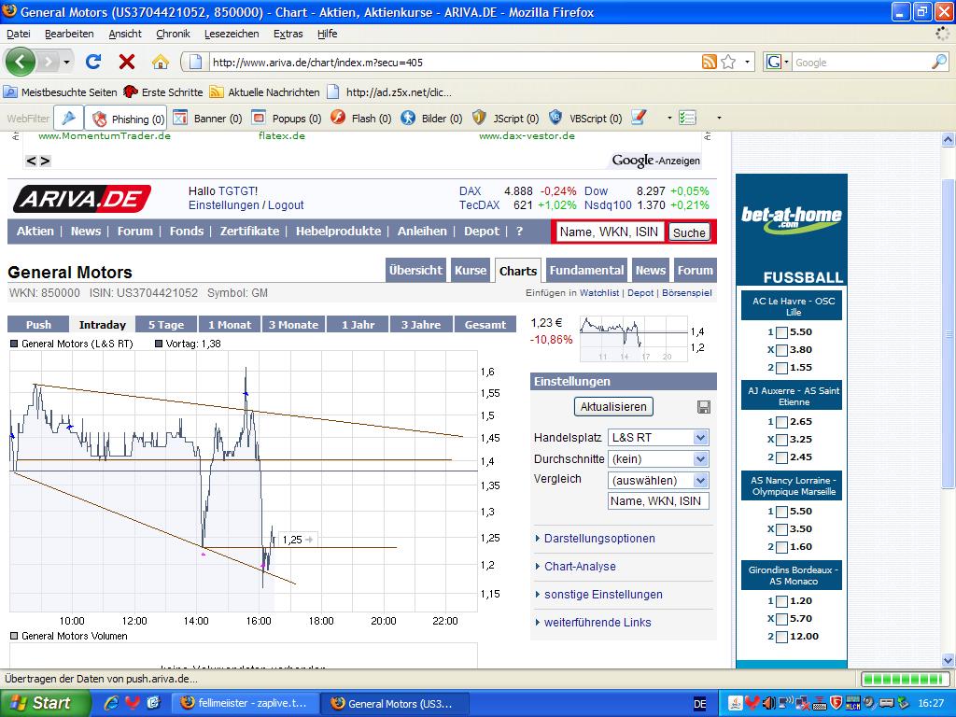This screenshot has height=717, width=956.
Task: Select the 5 Tage chart period tab
Action: click(166, 324)
